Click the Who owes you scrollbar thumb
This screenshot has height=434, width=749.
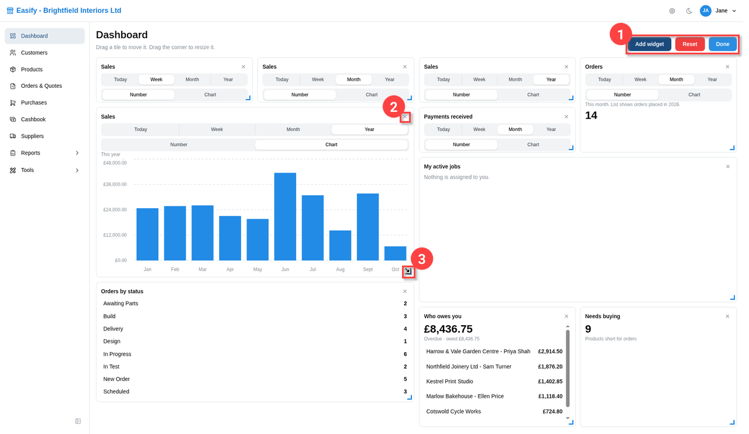pos(568,368)
